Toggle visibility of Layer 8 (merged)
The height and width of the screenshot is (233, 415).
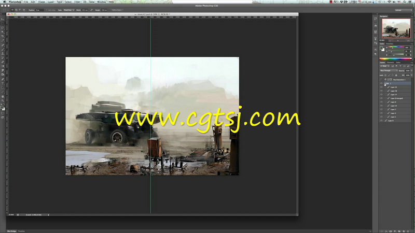coord(381,98)
